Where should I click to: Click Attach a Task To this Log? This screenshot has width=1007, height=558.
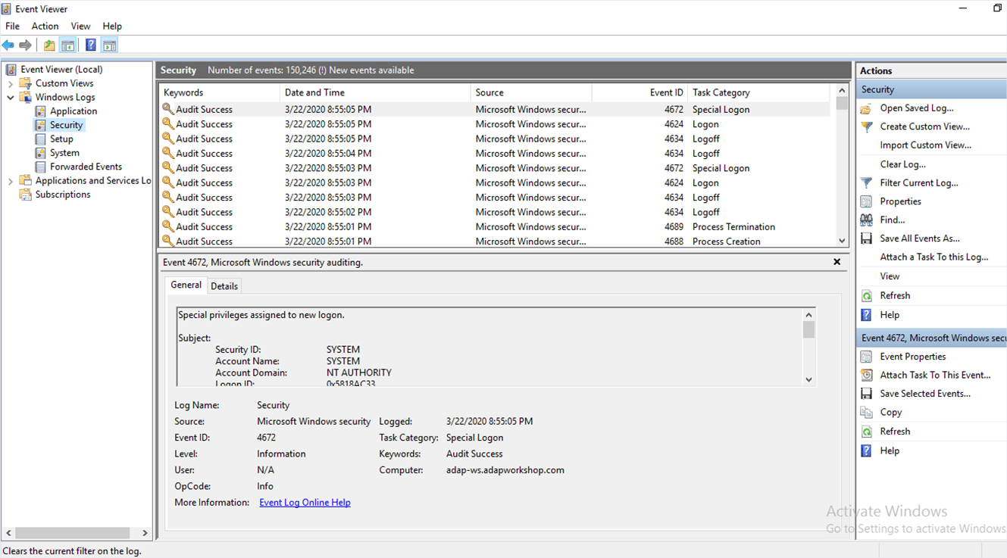934,257
